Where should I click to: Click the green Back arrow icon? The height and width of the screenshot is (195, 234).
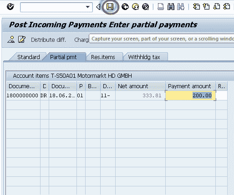(x=125, y=7)
